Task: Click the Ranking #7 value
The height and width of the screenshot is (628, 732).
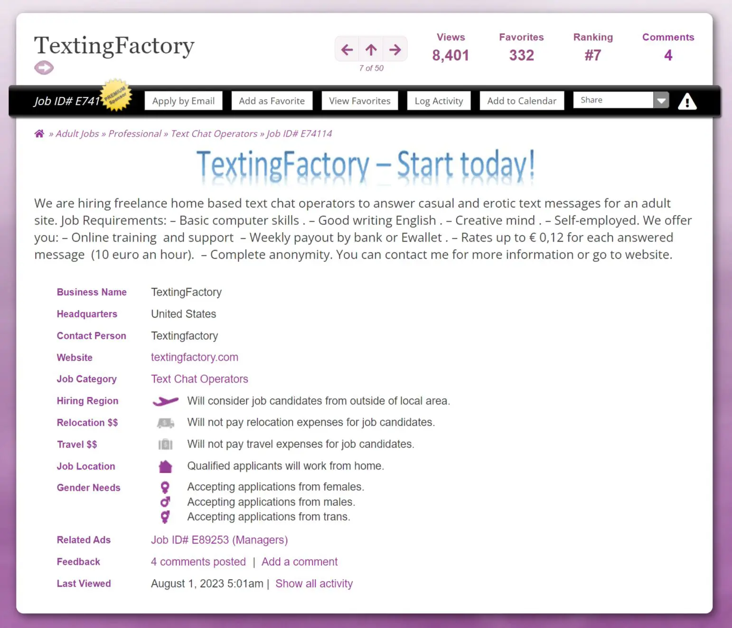Action: coord(593,55)
